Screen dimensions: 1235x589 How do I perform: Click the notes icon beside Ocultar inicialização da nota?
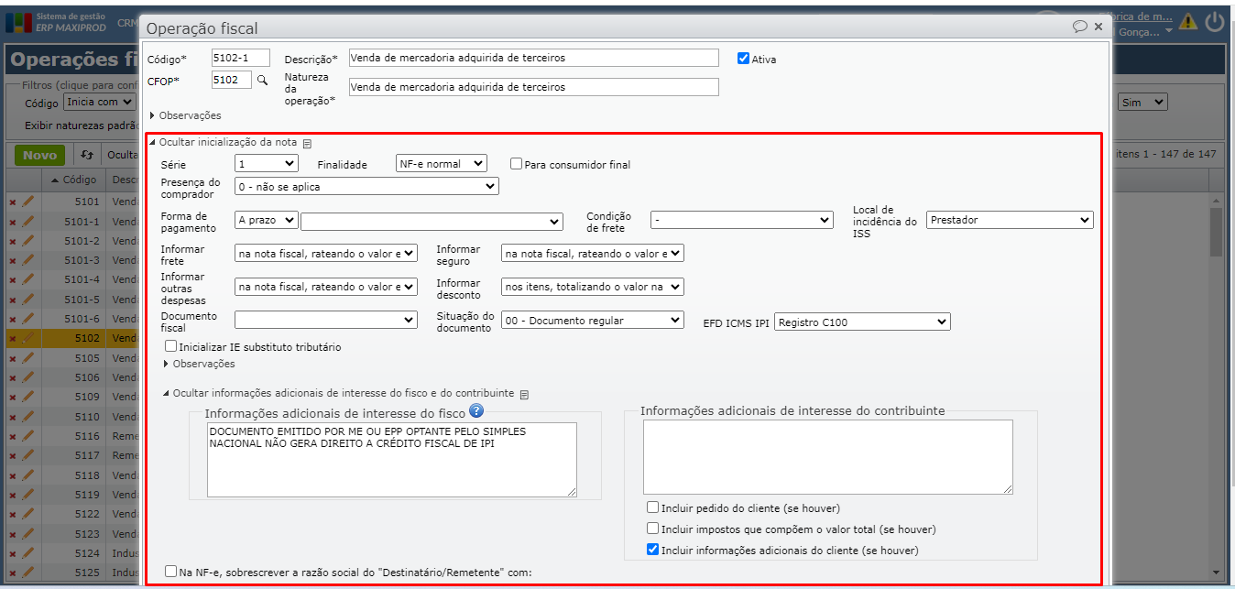(x=307, y=143)
